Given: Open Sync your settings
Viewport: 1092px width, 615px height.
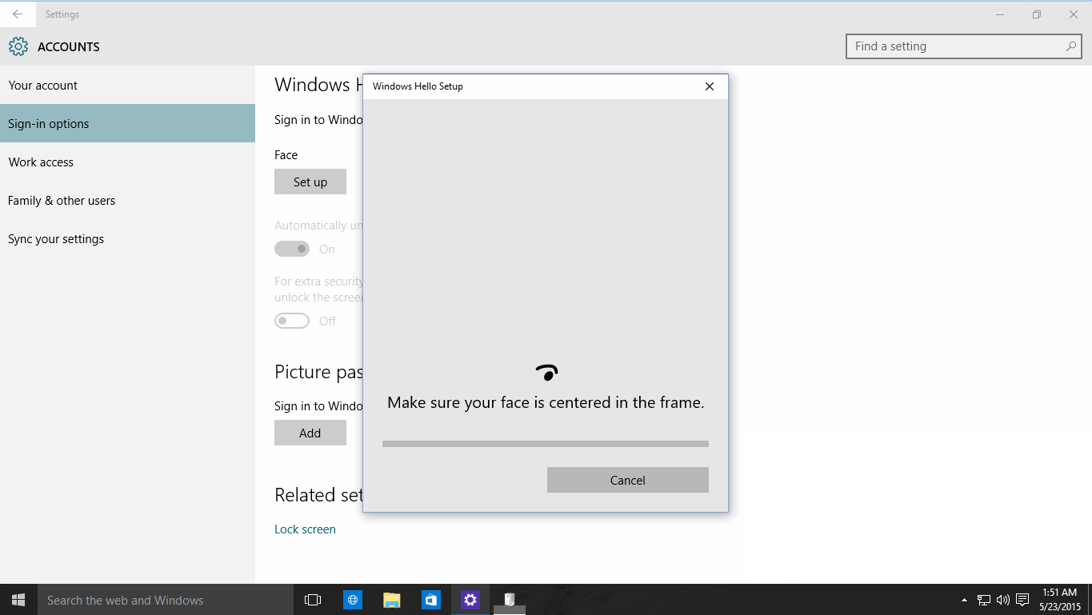Looking at the screenshot, I should [x=127, y=238].
